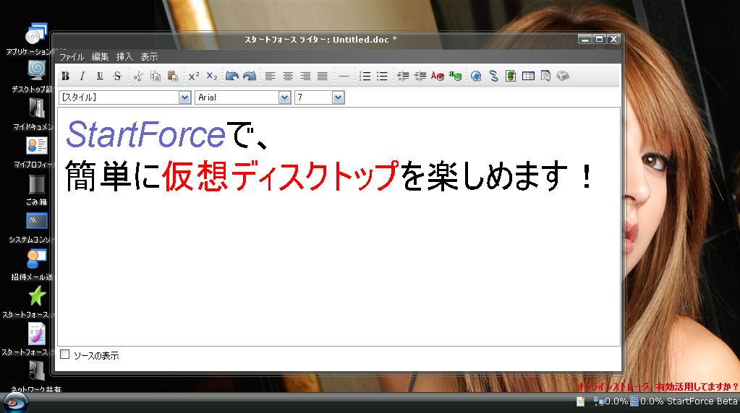Screen dimensions: 740x413
Task: Click the last toolbar icon after the page icon
Action: click(563, 76)
